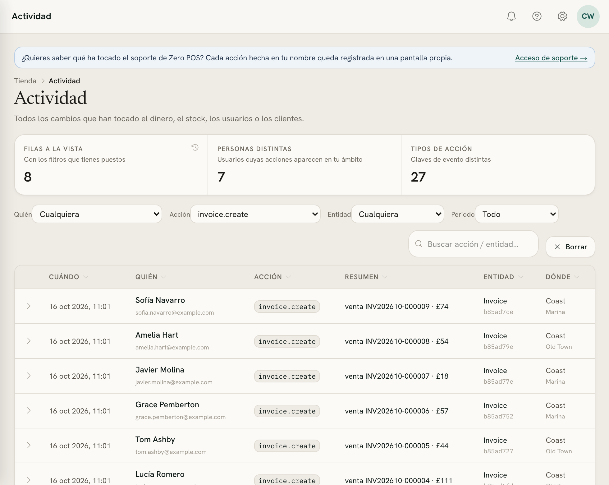609x485 pixels.
Task: Sort by the Resumen column chevron
Action: point(385,277)
